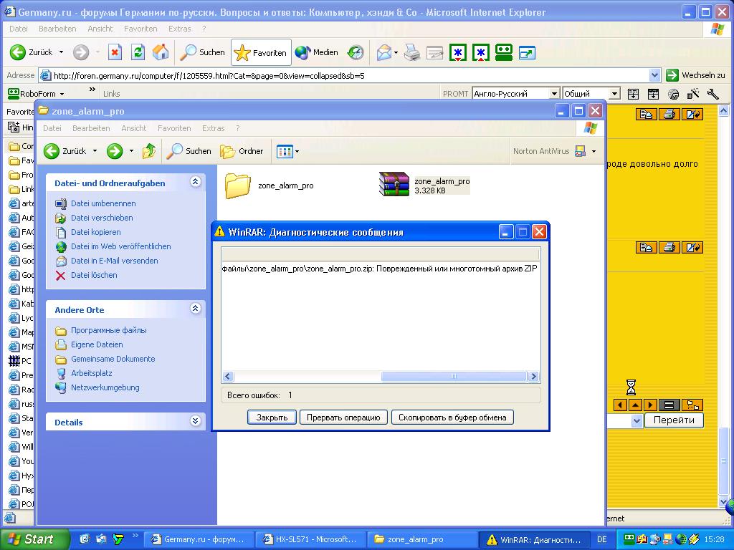Click the mail envelope icon in IE toolbar
The width and height of the screenshot is (734, 550).
tap(384, 52)
